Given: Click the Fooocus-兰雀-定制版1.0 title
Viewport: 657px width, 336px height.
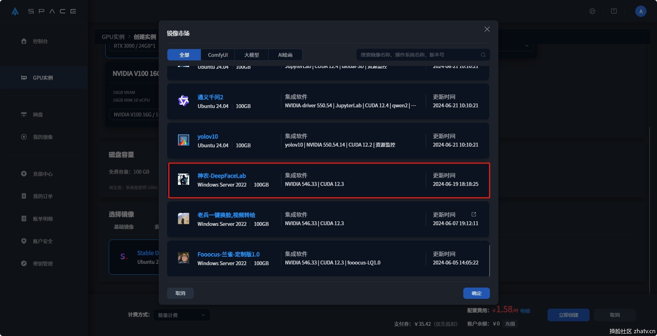Looking at the screenshot, I should pyautogui.click(x=228, y=254).
